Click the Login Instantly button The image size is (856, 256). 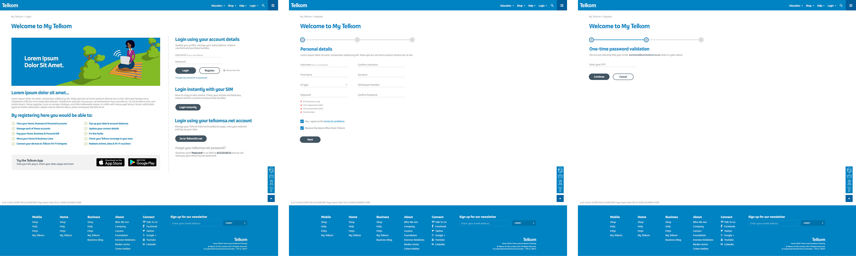(x=188, y=107)
